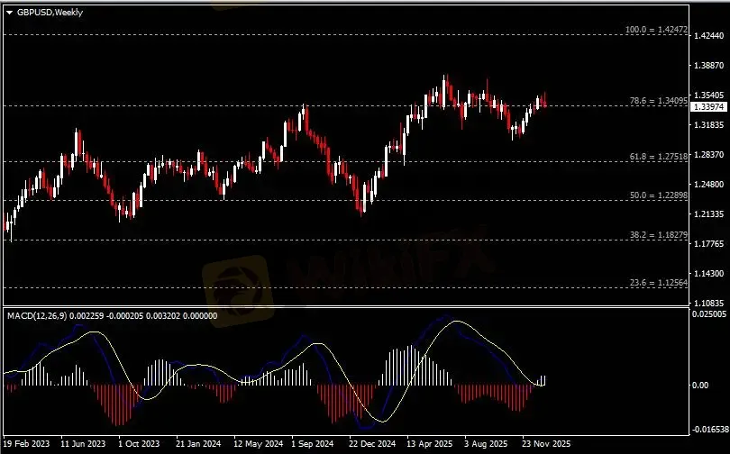Click the 1.38870 price axis label
This screenshot has height=454, width=730.
coord(708,66)
